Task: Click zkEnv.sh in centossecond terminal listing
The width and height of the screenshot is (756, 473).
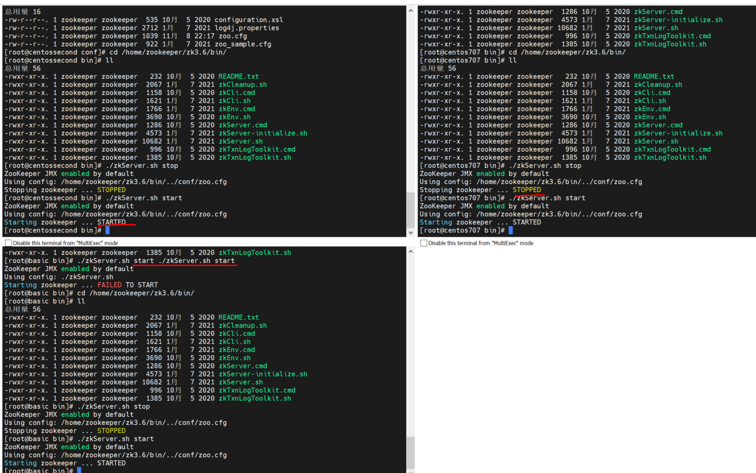Action: pos(234,117)
